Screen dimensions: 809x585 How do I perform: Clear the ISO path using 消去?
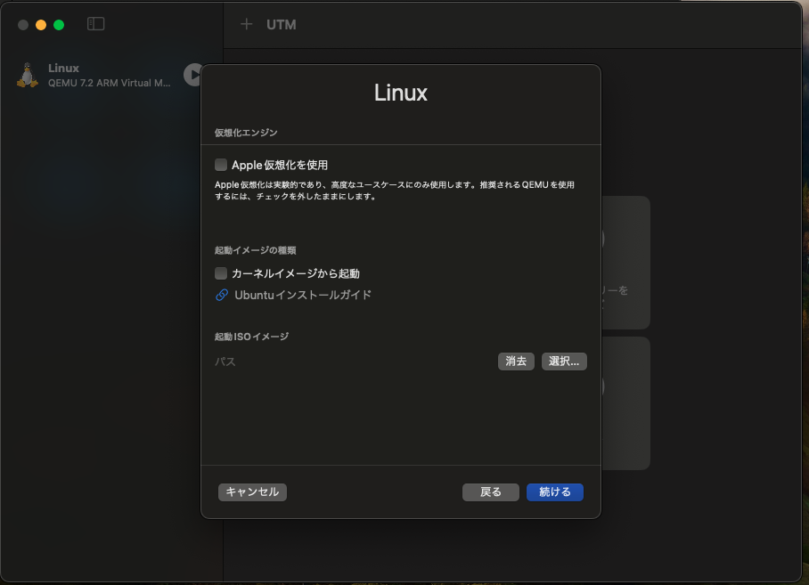(x=515, y=361)
